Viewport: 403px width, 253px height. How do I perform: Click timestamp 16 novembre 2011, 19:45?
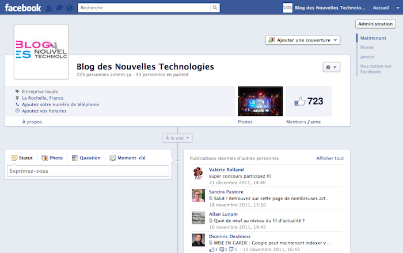point(237,227)
